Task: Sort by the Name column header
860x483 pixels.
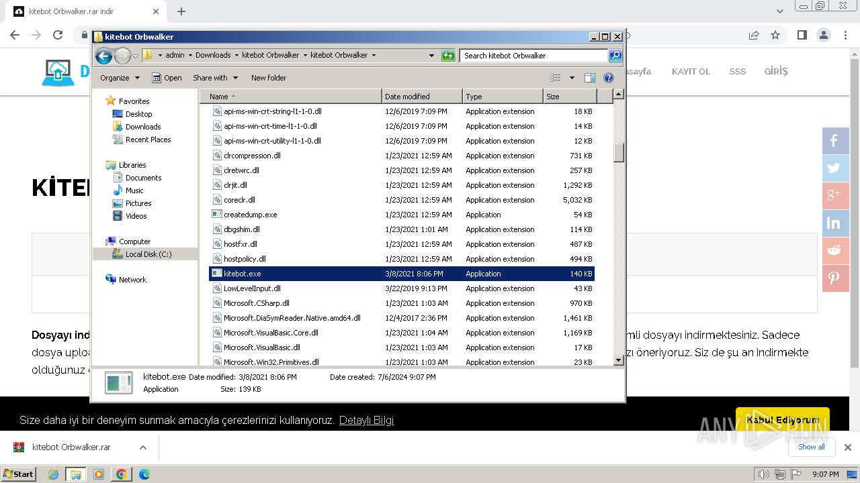Action: [x=291, y=97]
